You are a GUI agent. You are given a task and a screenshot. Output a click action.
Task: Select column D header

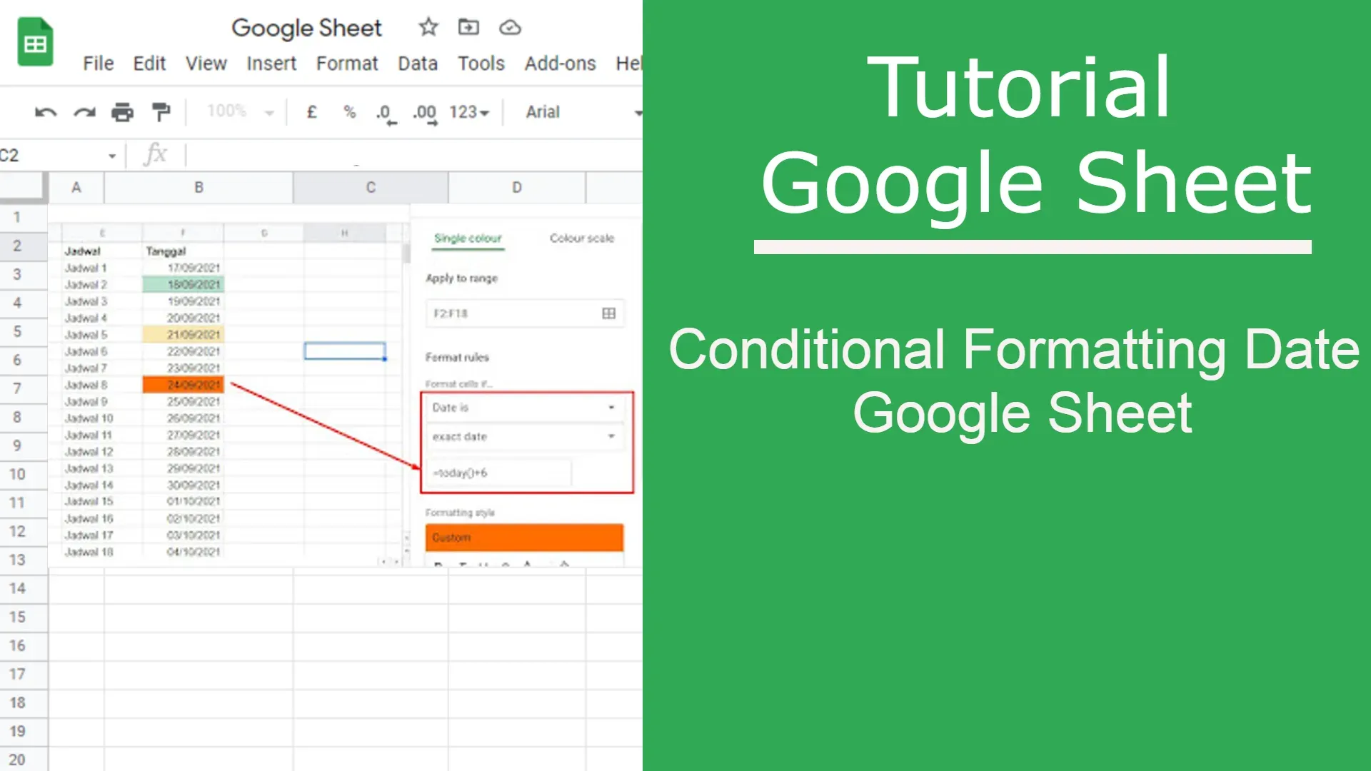(517, 188)
